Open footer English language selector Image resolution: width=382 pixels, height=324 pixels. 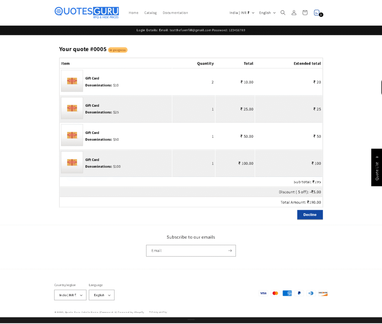[101, 295]
